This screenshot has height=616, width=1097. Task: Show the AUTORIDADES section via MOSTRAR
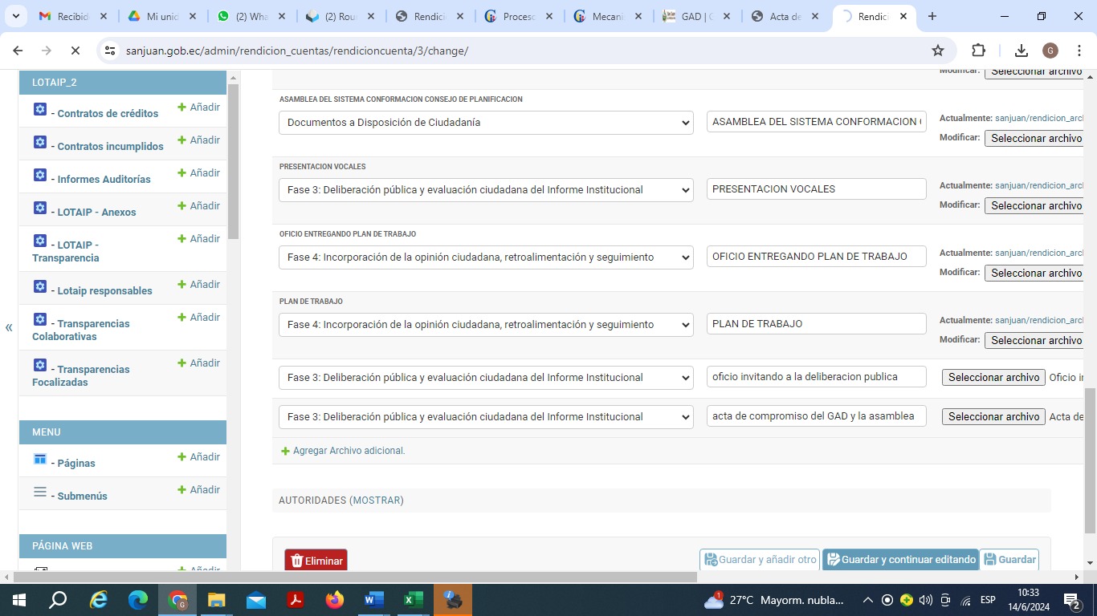pos(377,500)
